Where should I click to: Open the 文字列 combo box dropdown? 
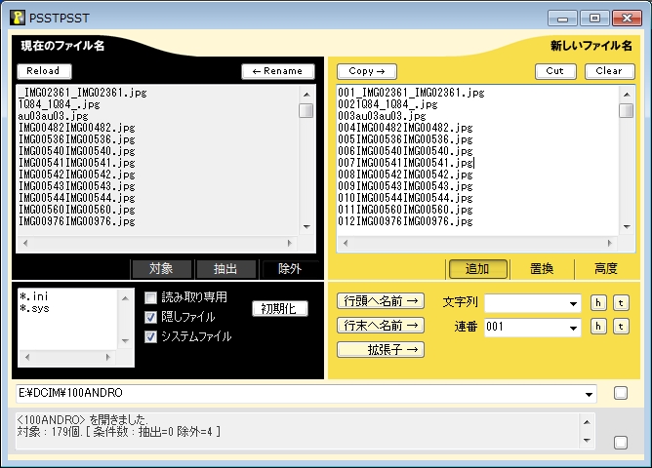pyautogui.click(x=573, y=303)
